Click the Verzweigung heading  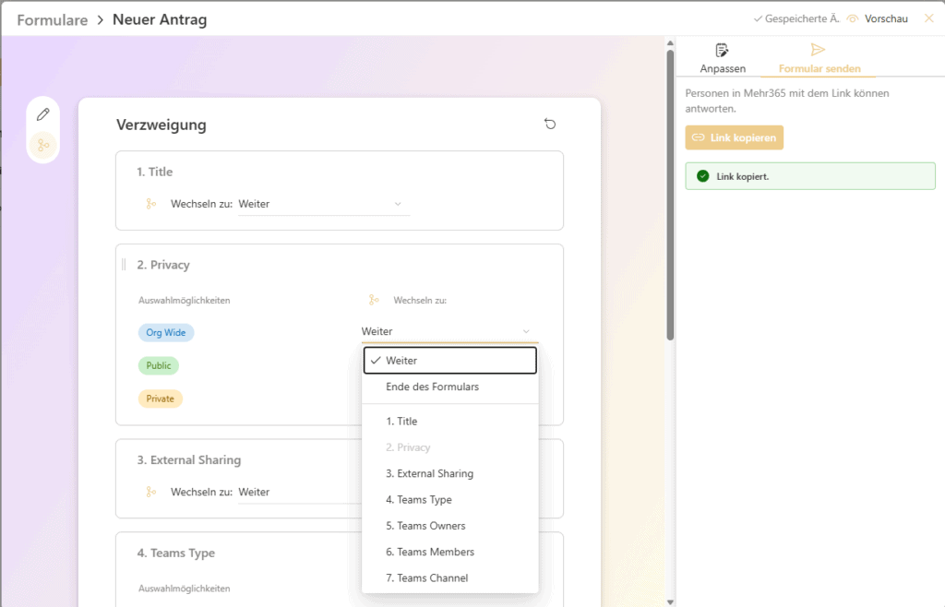(x=161, y=125)
